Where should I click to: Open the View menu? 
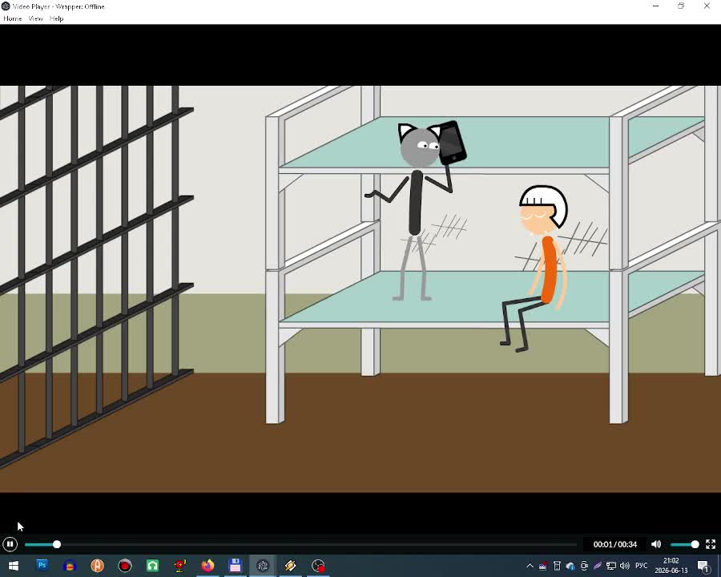pos(35,18)
